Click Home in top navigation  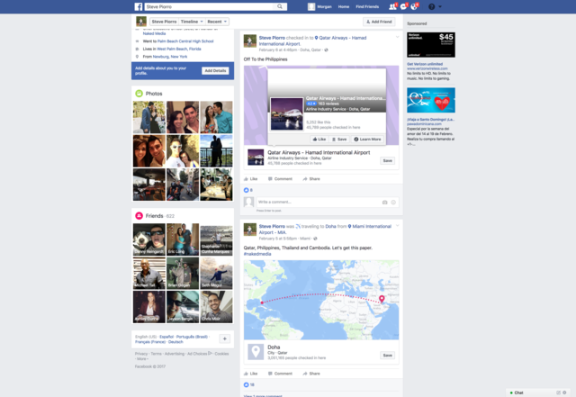point(344,6)
